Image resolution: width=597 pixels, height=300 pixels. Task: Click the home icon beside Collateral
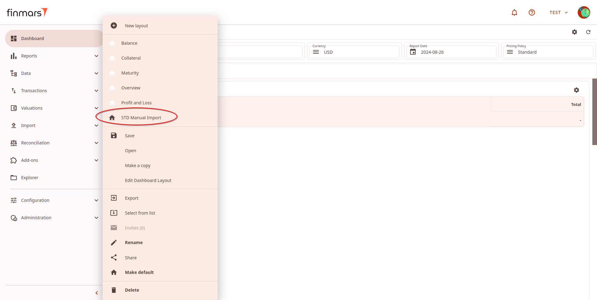click(x=112, y=58)
